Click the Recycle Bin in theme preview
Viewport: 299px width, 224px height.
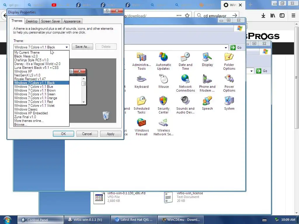pyautogui.click(x=106, y=116)
